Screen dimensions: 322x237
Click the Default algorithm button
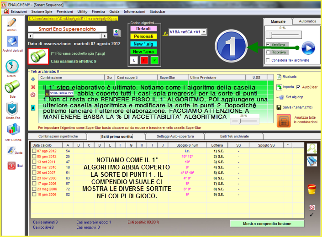coord(143,29)
